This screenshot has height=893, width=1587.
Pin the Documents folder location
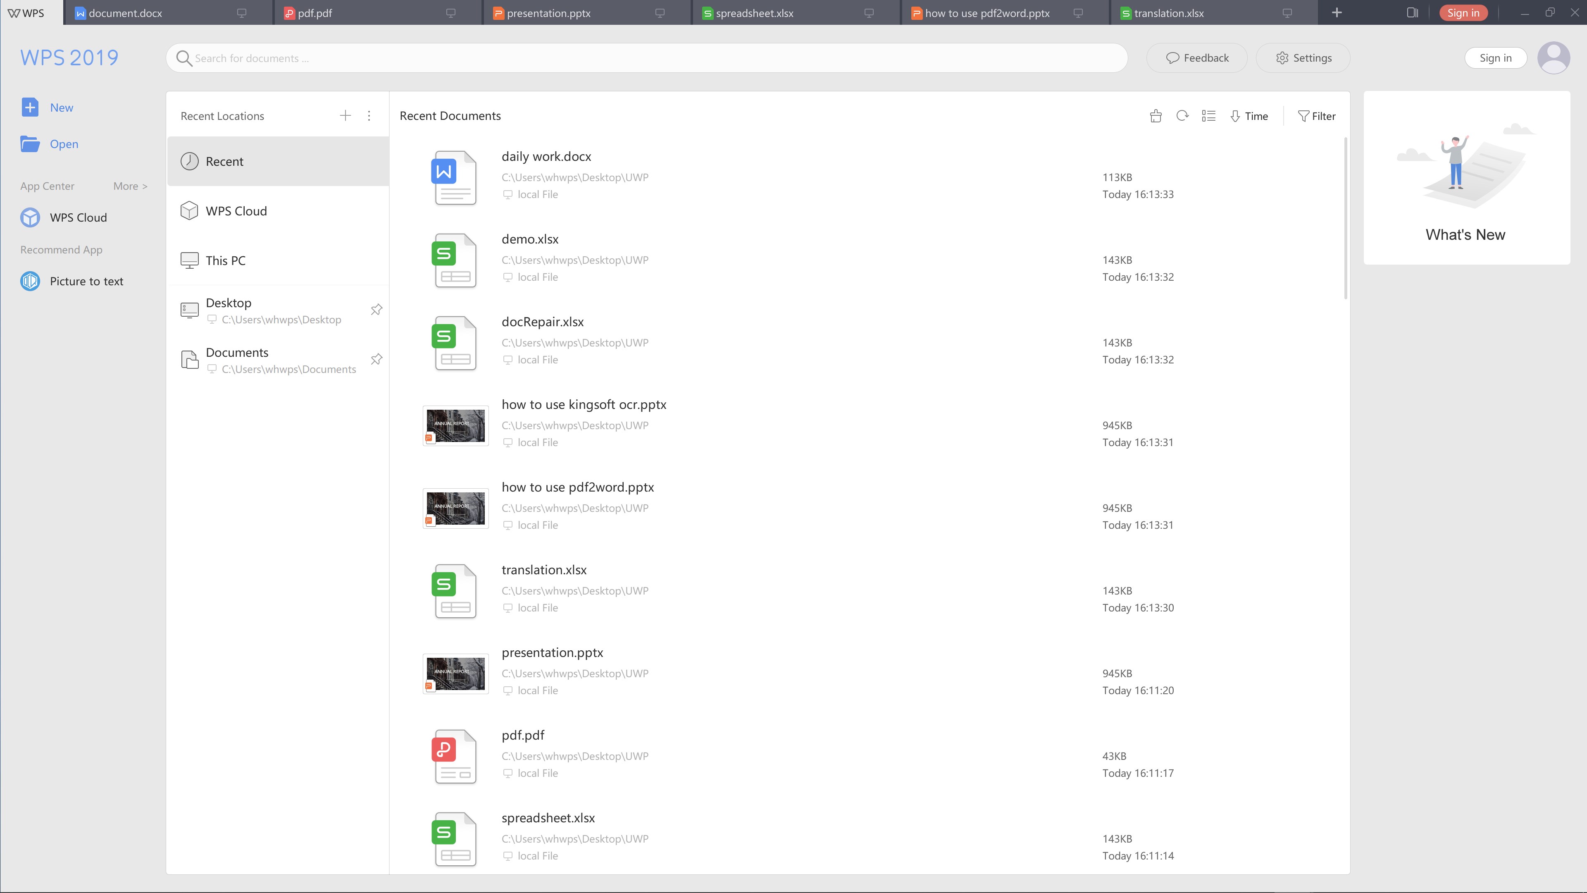(x=376, y=359)
